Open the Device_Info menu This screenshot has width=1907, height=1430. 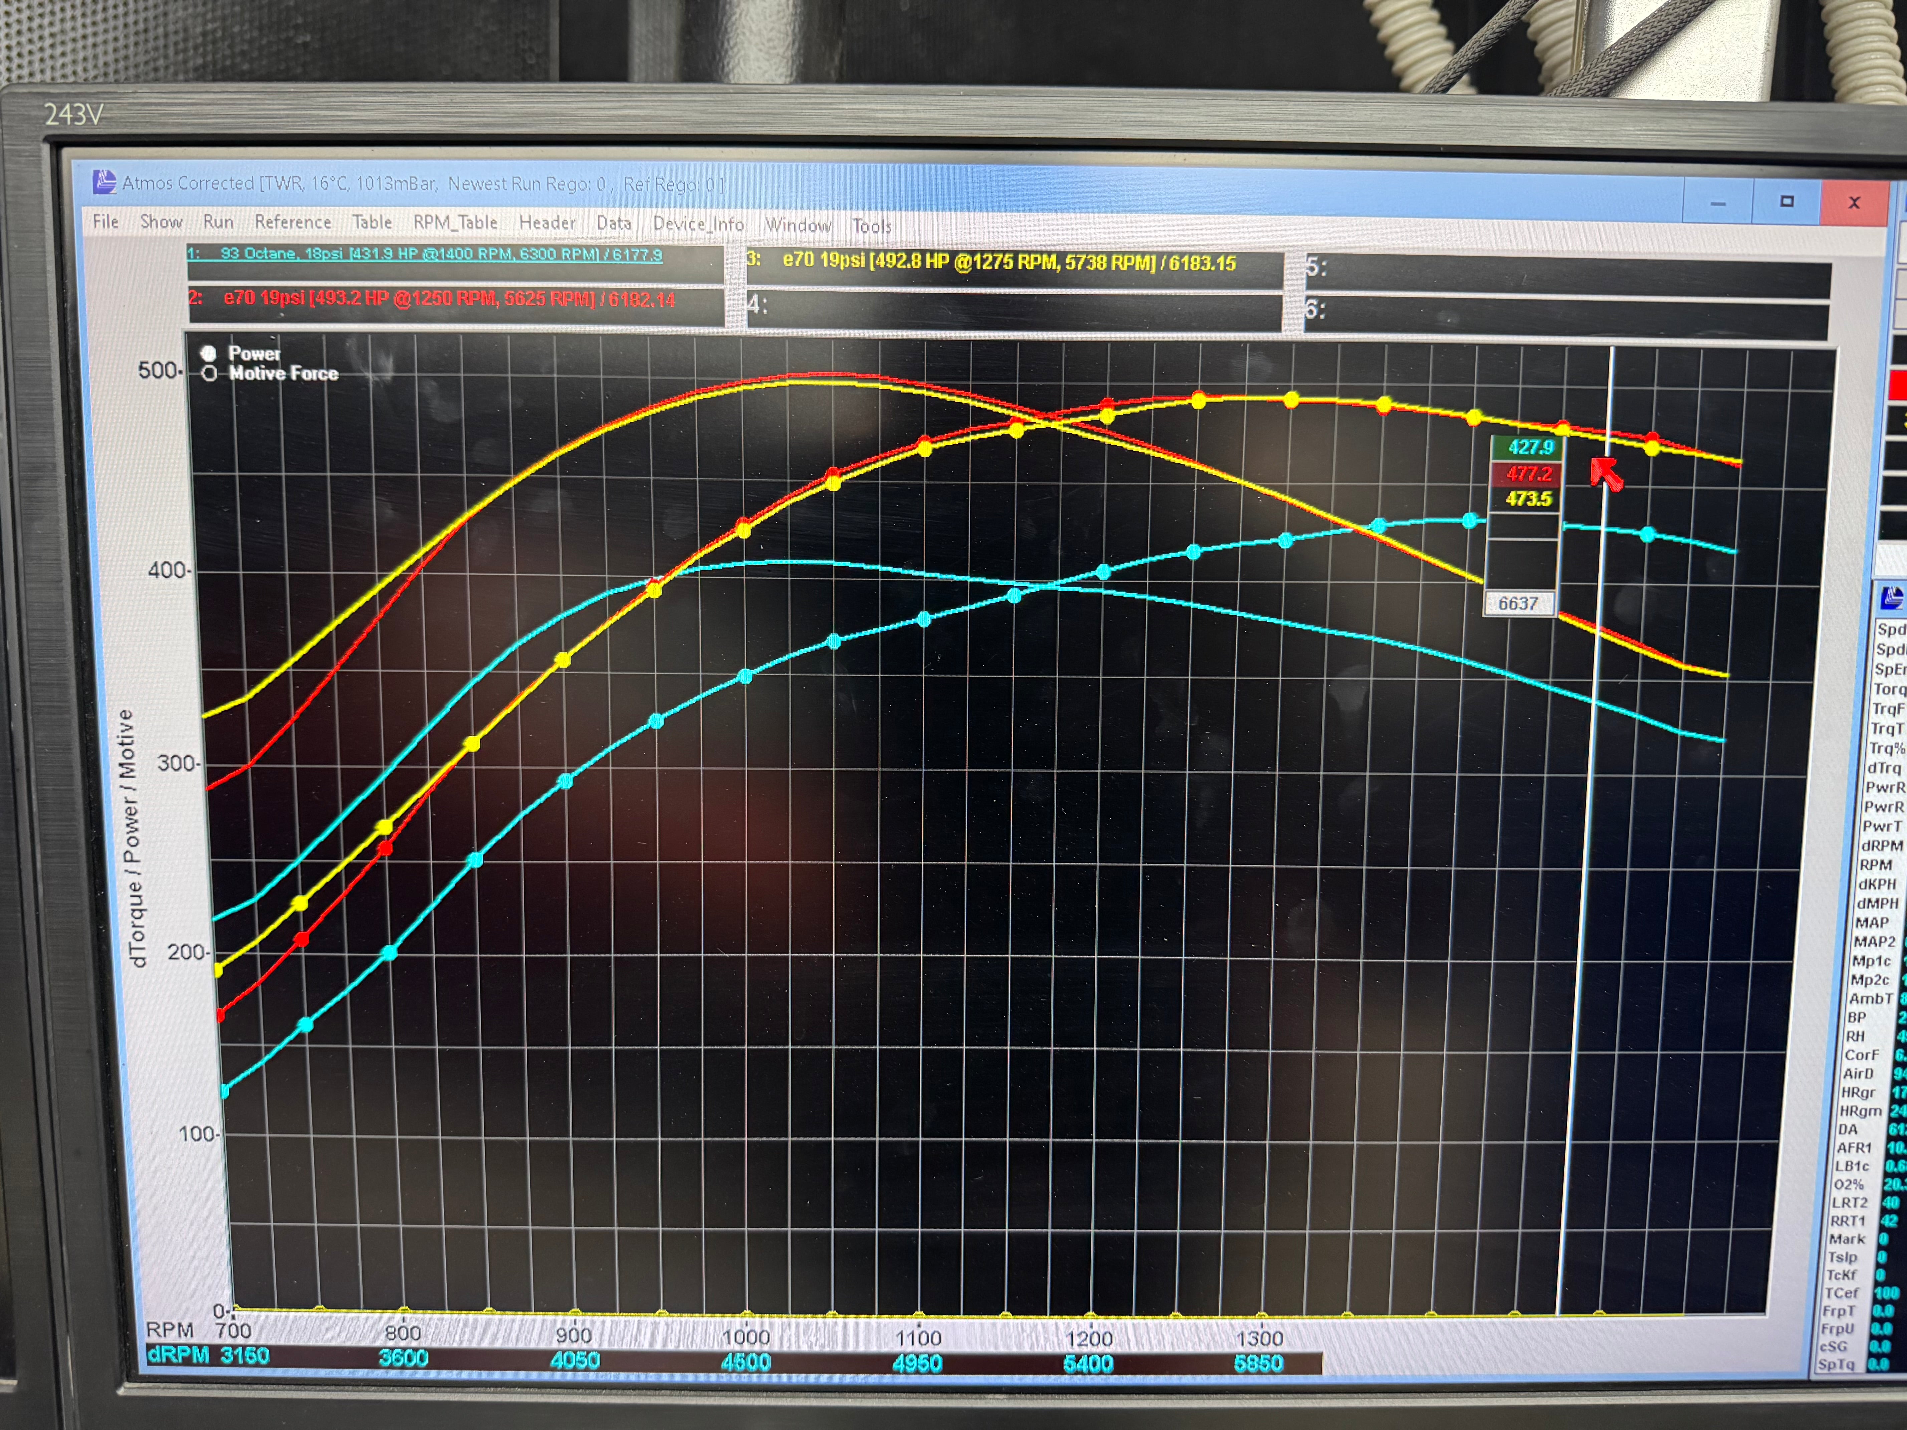[x=698, y=224]
